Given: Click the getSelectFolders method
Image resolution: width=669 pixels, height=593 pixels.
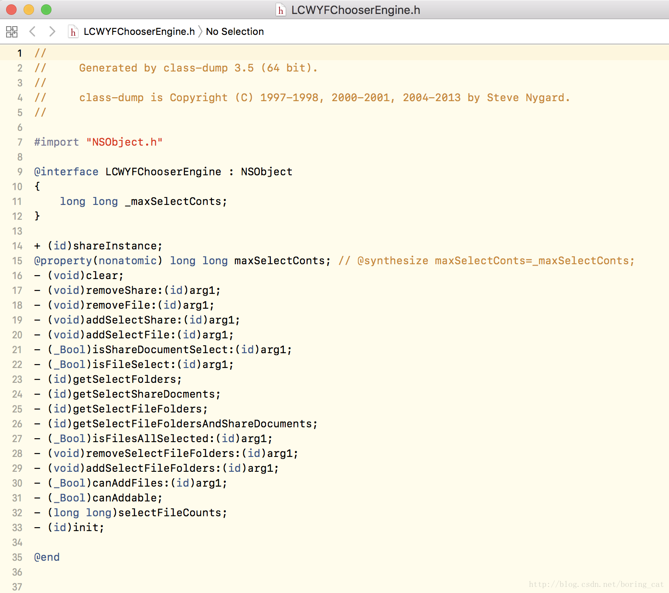Looking at the screenshot, I should (x=108, y=379).
